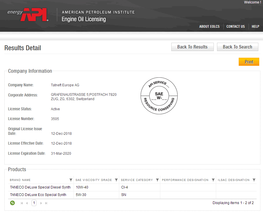
Task: Click Back To Search button
Action: tap(238, 47)
